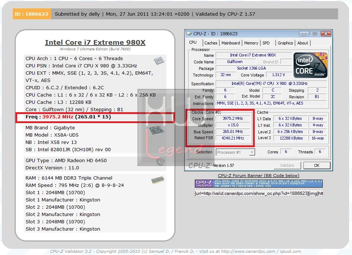Switch to the Graphics tab
Screen dimensions: 352x255
[285, 43]
